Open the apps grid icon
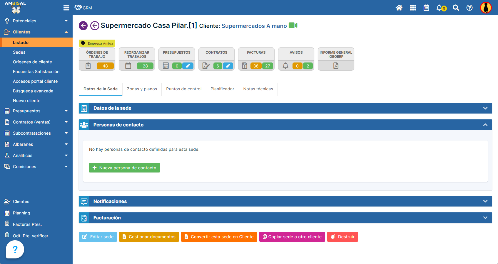The height and width of the screenshot is (264, 498). point(413,8)
